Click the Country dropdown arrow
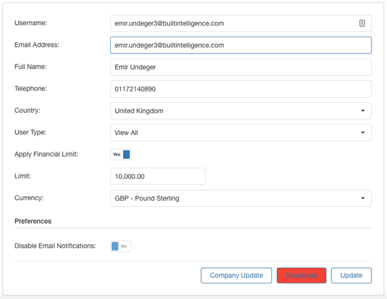 coord(363,111)
